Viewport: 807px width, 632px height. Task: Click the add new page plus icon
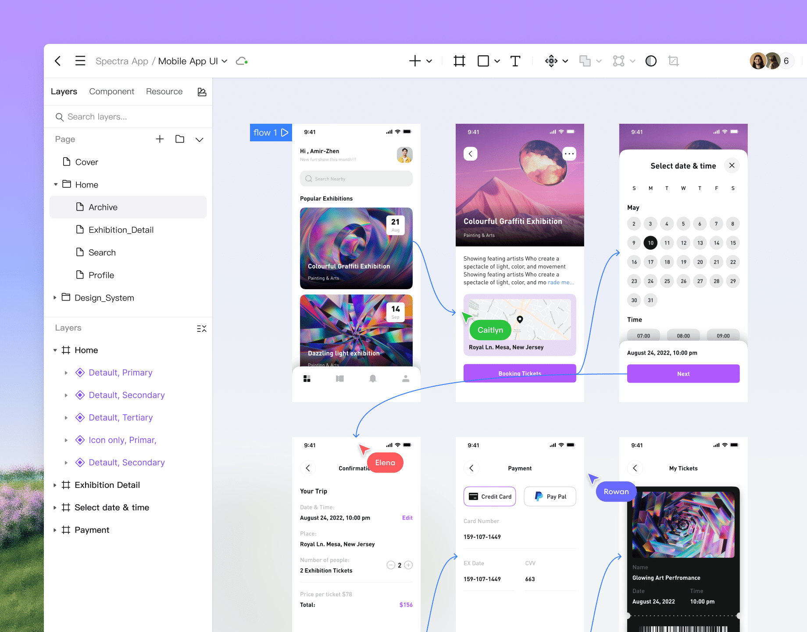(x=160, y=139)
